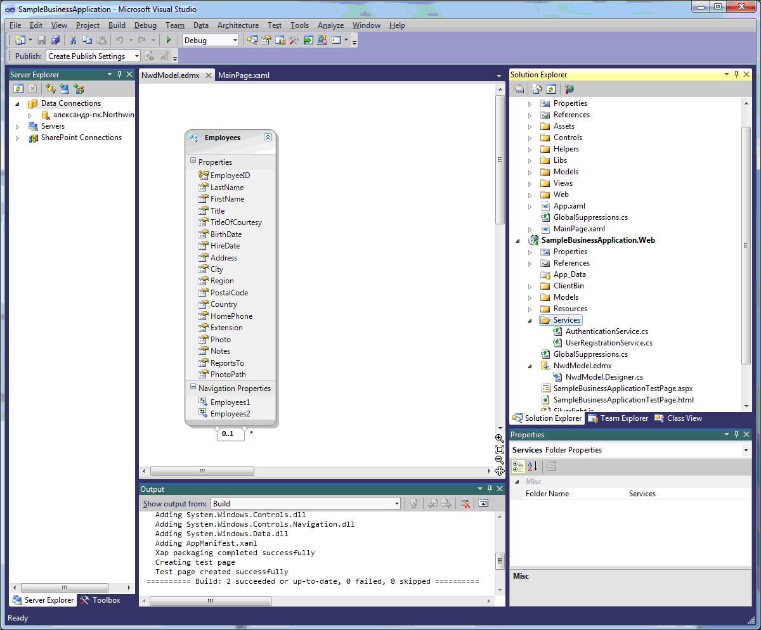Toggle word wrap in Output window

click(483, 503)
